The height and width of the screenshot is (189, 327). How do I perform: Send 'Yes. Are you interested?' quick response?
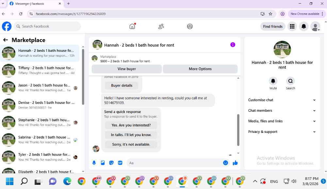[x=131, y=125]
